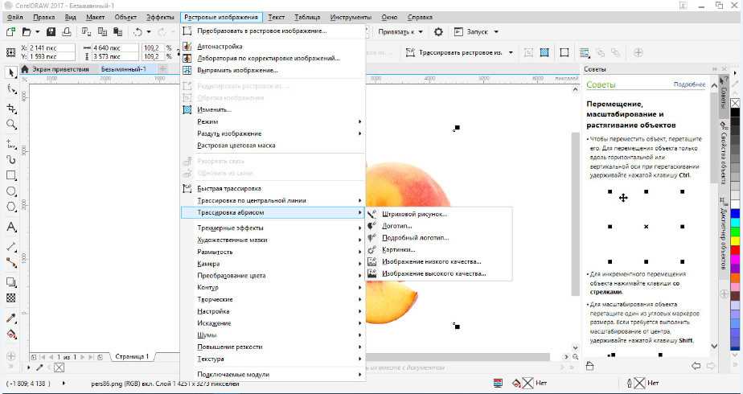Image resolution: width=743 pixels, height=394 pixels.
Task: Click the Auto-adjust (Автонастройка) menu entry
Action: coord(220,47)
